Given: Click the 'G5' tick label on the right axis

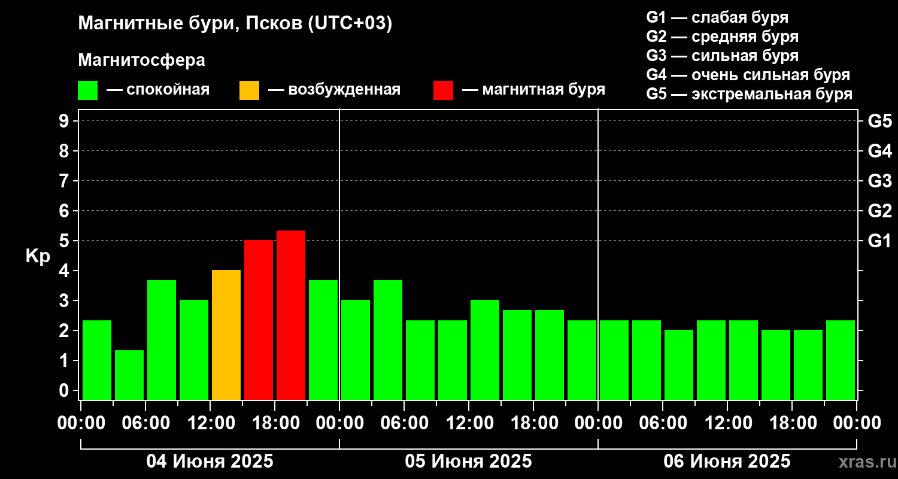Looking at the screenshot, I should click(879, 121).
